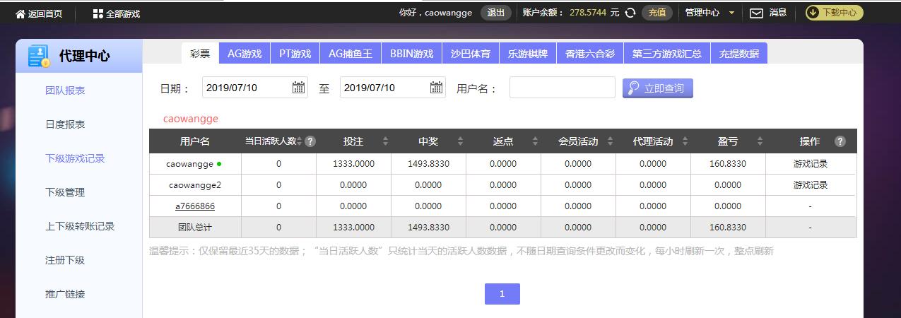
Task: Switch to the 彩票 tab
Action: pos(200,53)
